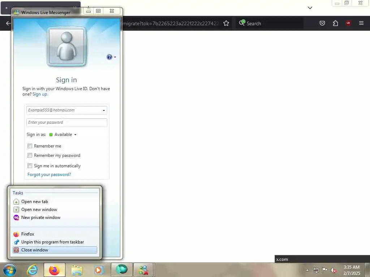370x277 pixels.
Task: Open Windows Explorer from the taskbar
Action: point(77,271)
